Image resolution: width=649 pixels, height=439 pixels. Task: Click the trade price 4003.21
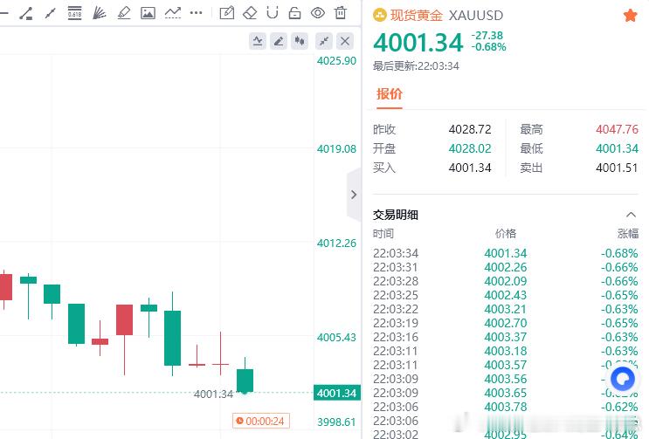(x=506, y=309)
